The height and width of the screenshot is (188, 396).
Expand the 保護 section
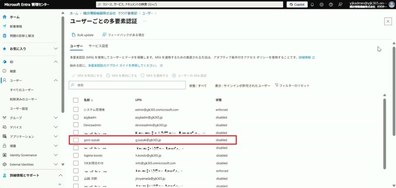56,146
